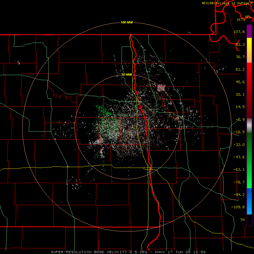254x254 pixels.
Task: Click the red segment of the color bar
Action: pyautogui.click(x=249, y=90)
